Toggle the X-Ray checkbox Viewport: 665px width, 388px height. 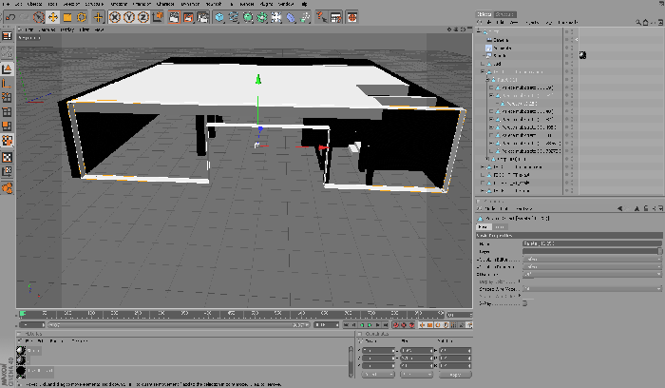coord(524,303)
